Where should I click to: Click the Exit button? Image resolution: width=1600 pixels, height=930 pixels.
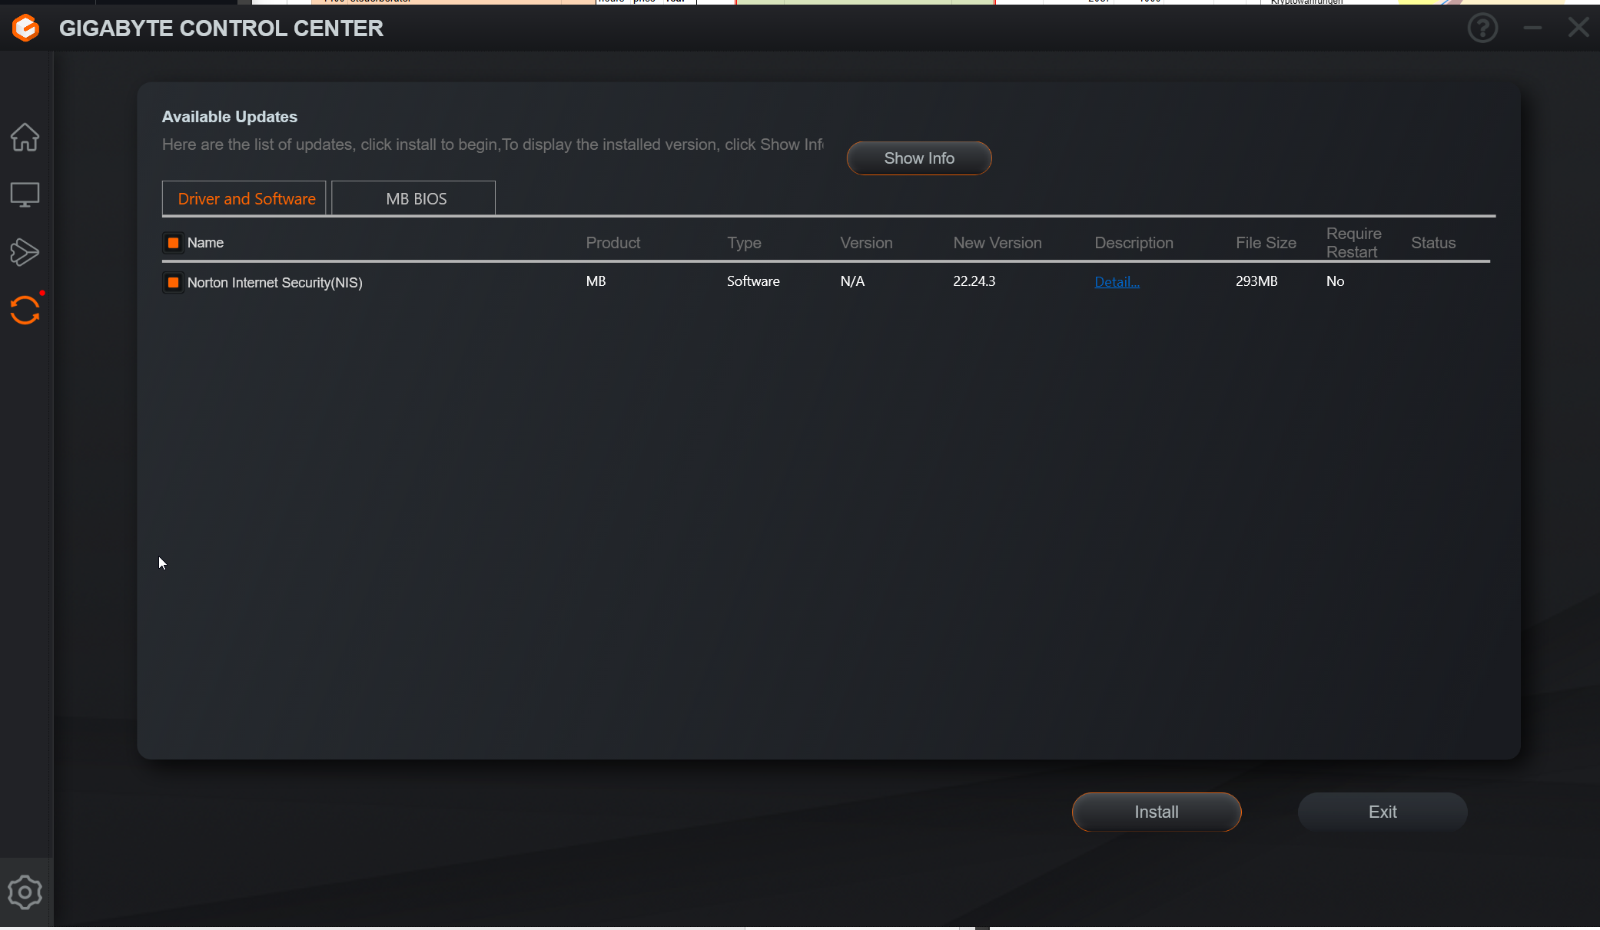(1382, 812)
